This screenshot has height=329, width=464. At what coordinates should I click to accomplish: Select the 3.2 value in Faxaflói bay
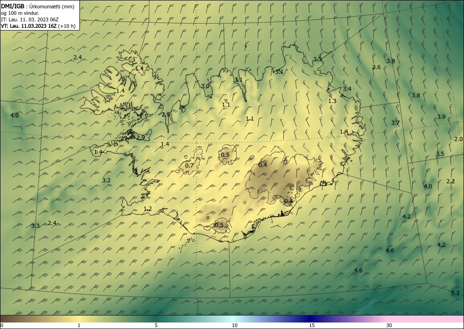coord(106,180)
